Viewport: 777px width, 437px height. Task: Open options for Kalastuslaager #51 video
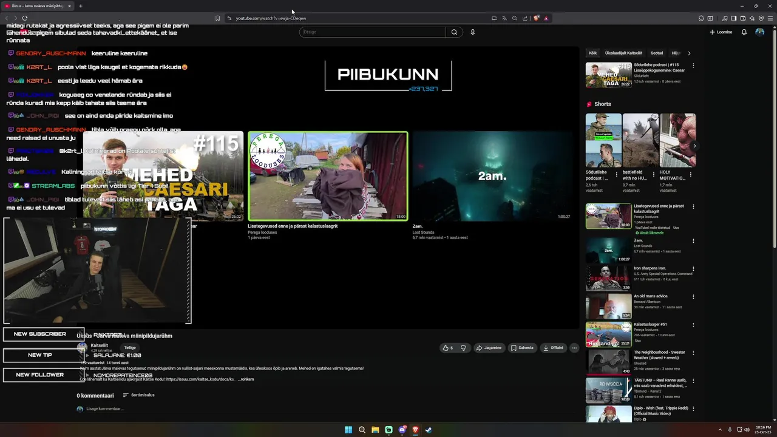[x=694, y=325]
